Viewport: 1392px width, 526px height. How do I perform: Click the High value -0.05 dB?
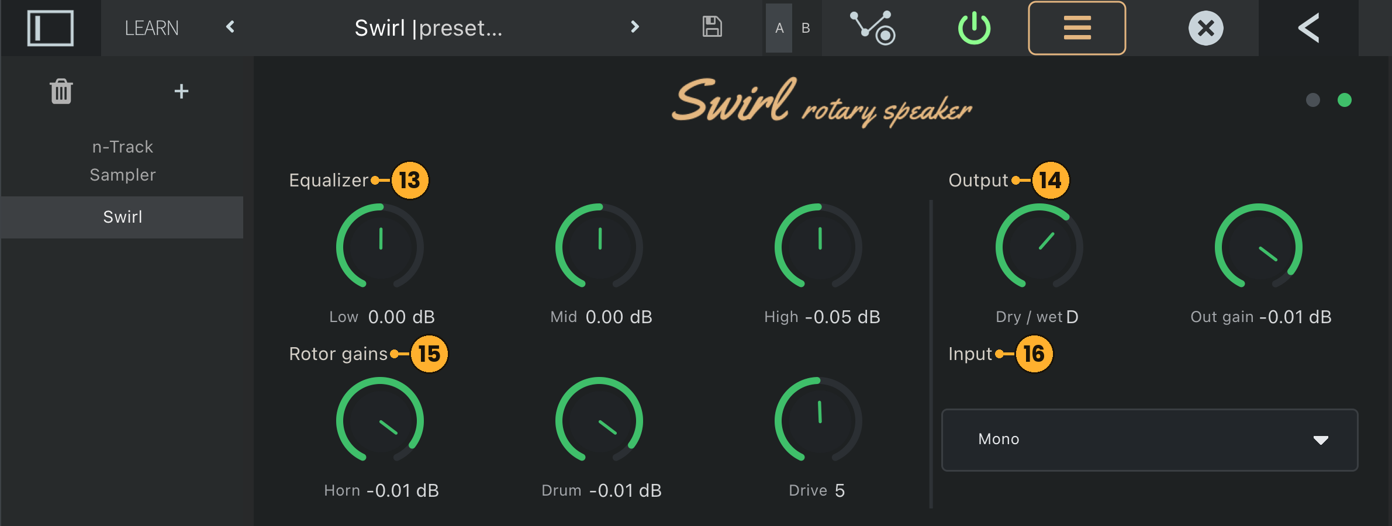tap(842, 317)
